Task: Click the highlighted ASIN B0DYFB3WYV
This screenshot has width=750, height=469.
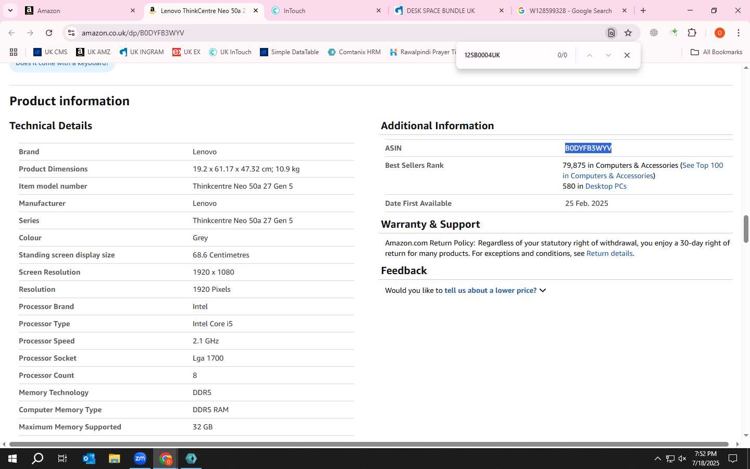Action: (x=588, y=148)
